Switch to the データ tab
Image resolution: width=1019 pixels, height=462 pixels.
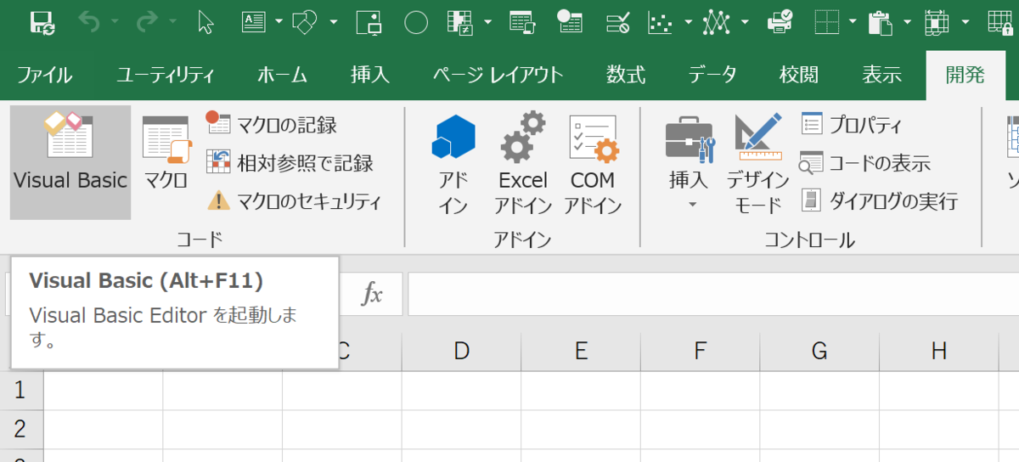click(712, 75)
